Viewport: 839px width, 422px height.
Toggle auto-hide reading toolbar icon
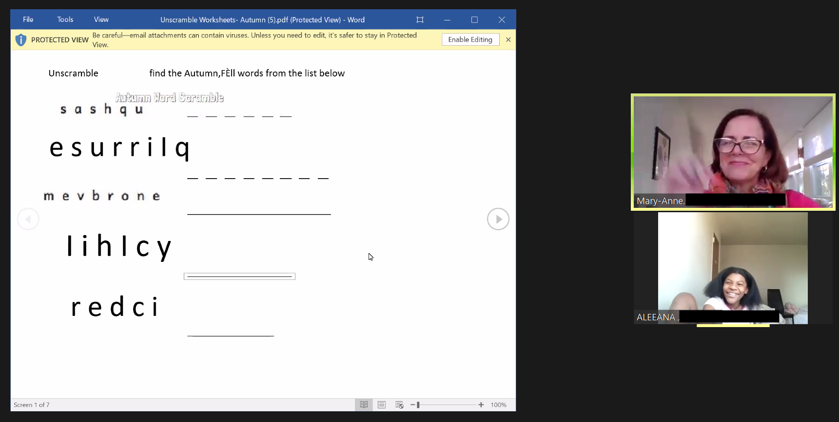pos(420,19)
